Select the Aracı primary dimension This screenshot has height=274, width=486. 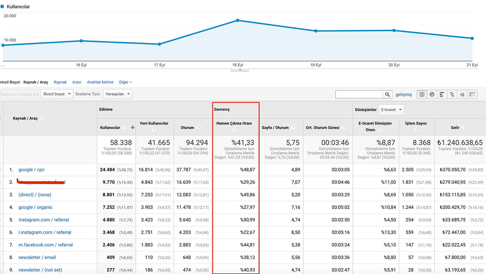click(x=77, y=82)
